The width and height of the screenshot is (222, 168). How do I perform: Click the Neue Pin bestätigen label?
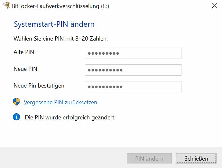39,86
